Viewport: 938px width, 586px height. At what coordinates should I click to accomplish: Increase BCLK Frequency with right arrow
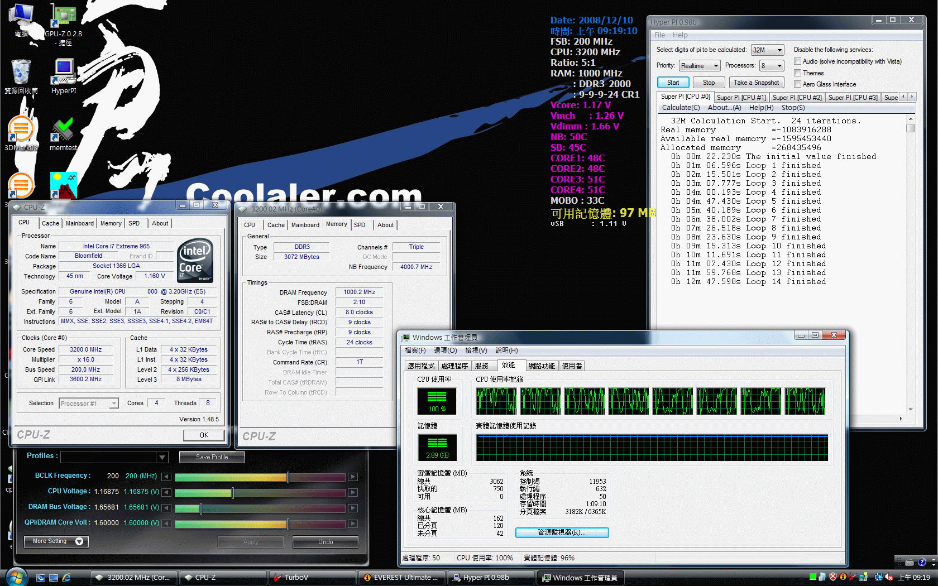tap(353, 477)
